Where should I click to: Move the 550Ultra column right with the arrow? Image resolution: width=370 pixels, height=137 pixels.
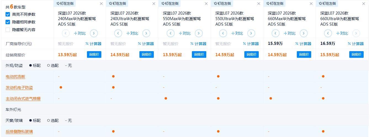251,33
